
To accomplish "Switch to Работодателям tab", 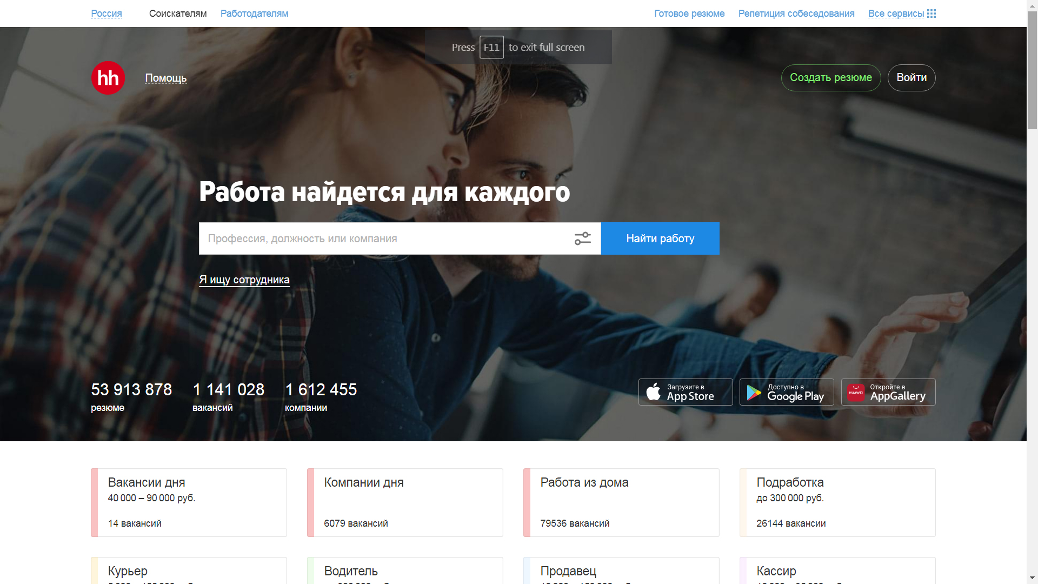I will tap(254, 14).
